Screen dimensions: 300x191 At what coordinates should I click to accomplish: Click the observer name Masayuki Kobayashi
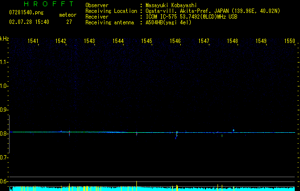point(171,5)
